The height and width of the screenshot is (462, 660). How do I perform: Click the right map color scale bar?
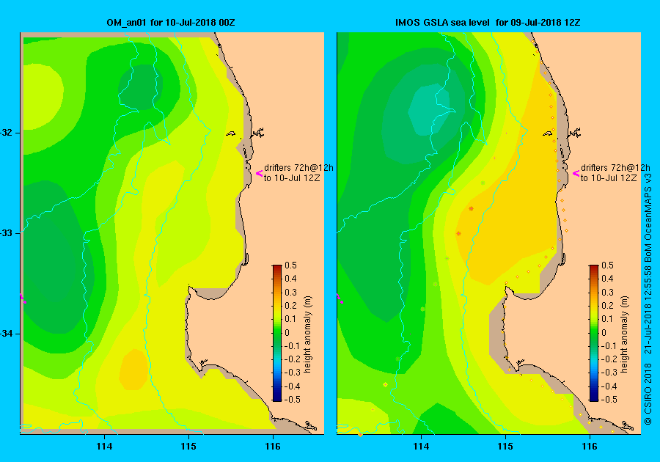pos(593,333)
